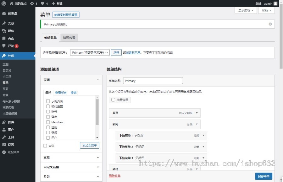
Task: Expand the 首页 menu item settings
Action: 197,113
